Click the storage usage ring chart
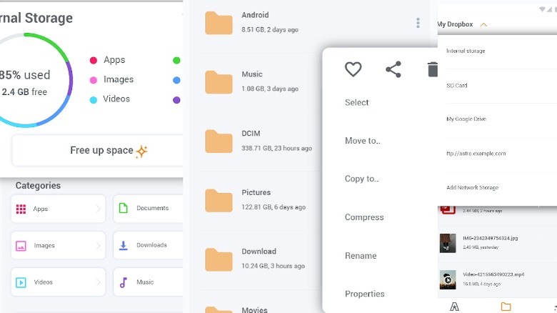The image size is (557, 313). (29, 80)
